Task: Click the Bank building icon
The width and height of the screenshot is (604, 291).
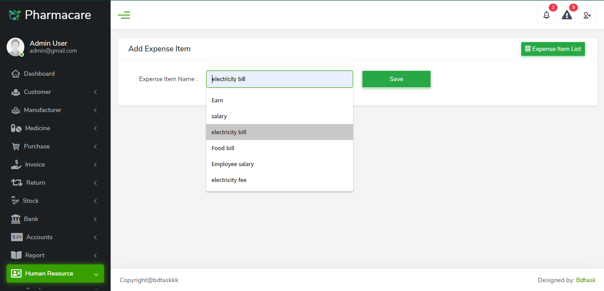Action: pyautogui.click(x=16, y=219)
